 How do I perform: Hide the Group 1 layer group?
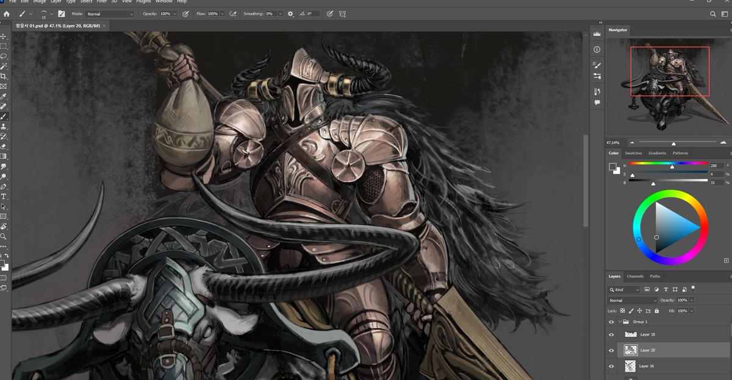tap(612, 322)
